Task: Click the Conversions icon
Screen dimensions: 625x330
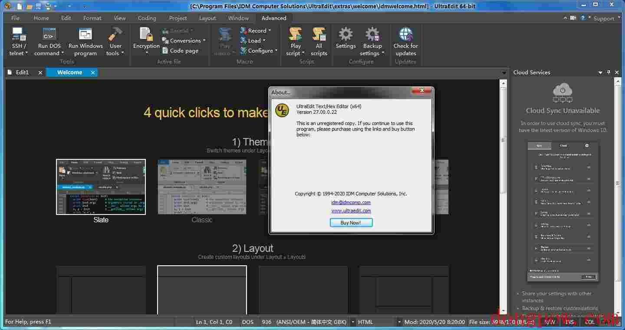Action: pos(165,40)
